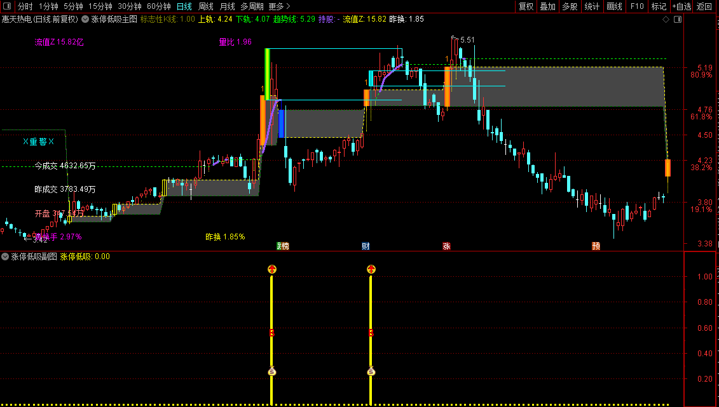719x407 pixels.
Task: Open the 统计 statistics tool
Action: (592, 6)
